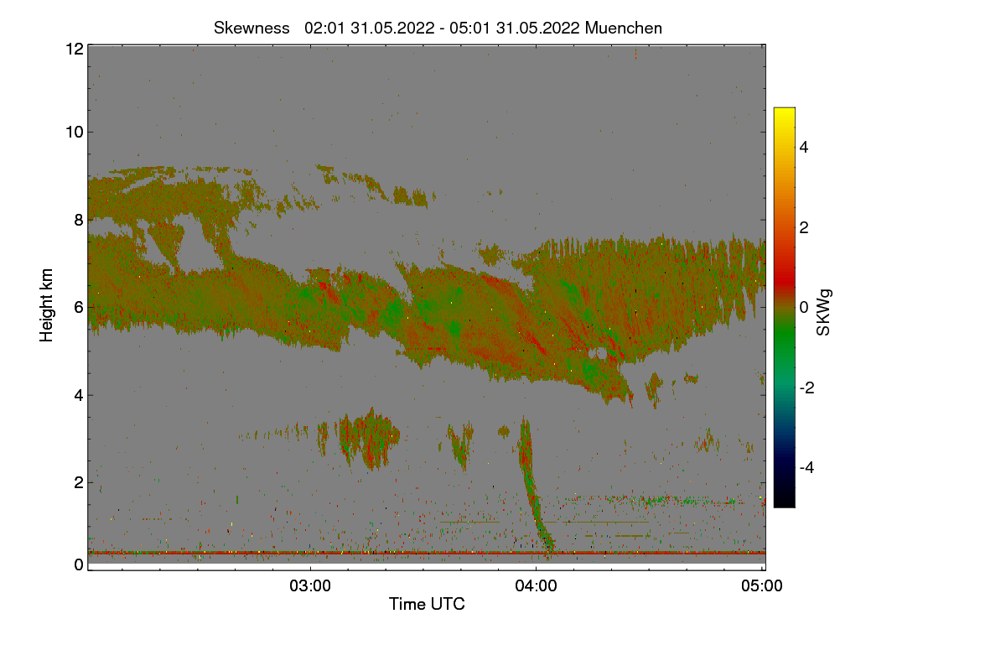1006x671 pixels.
Task: Click the height axis label 0
Action: pos(79,564)
